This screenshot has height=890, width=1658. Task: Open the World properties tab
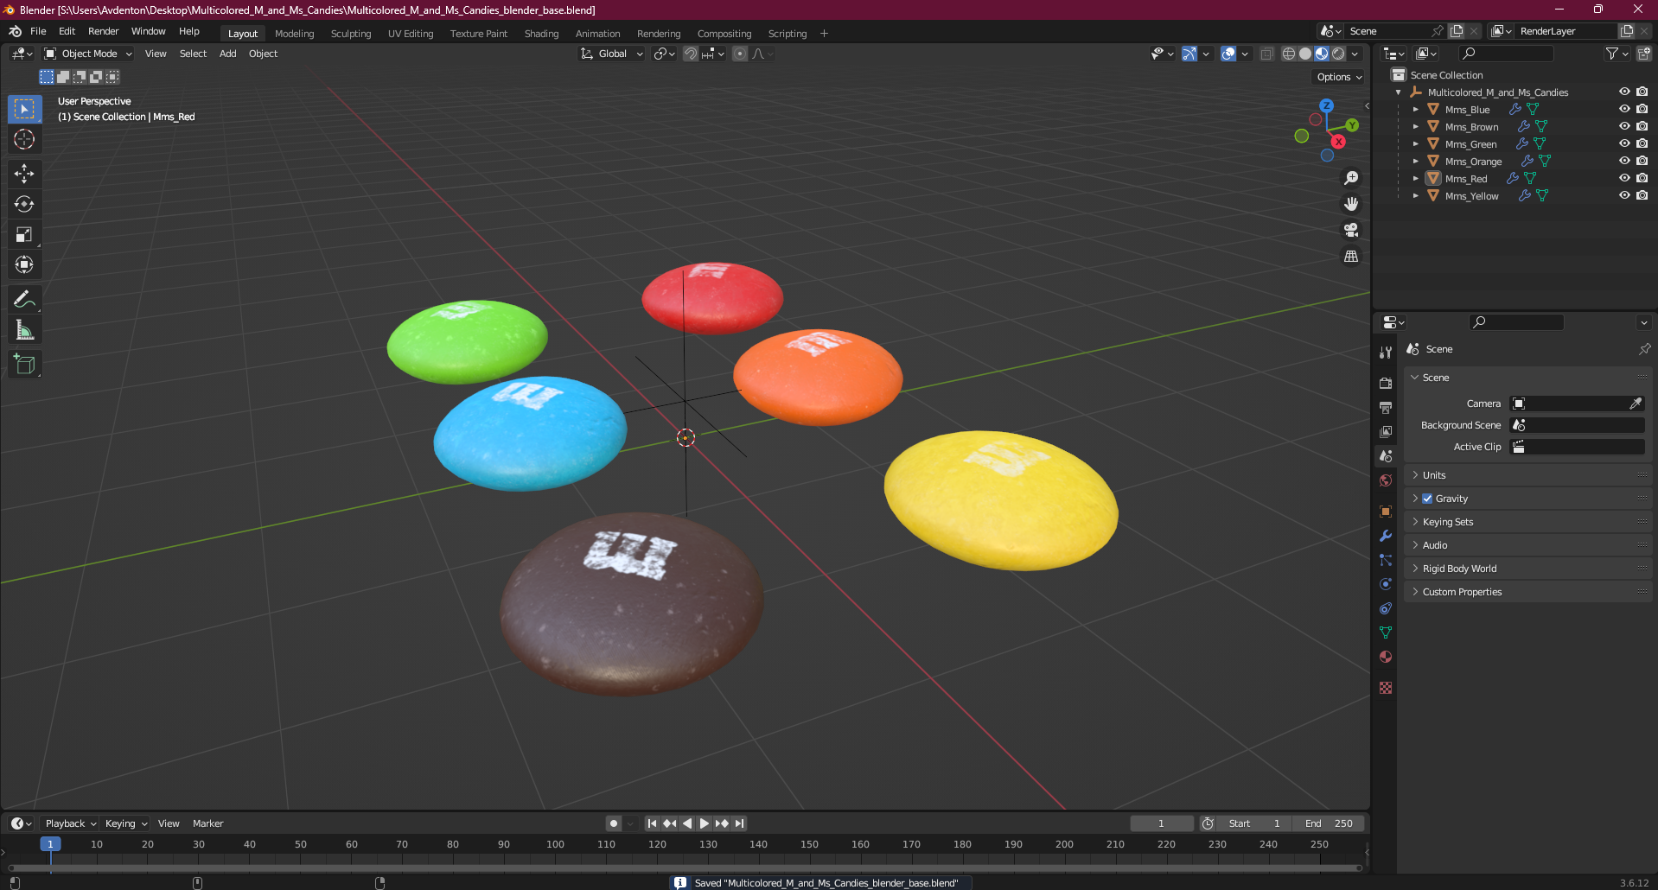(x=1386, y=480)
